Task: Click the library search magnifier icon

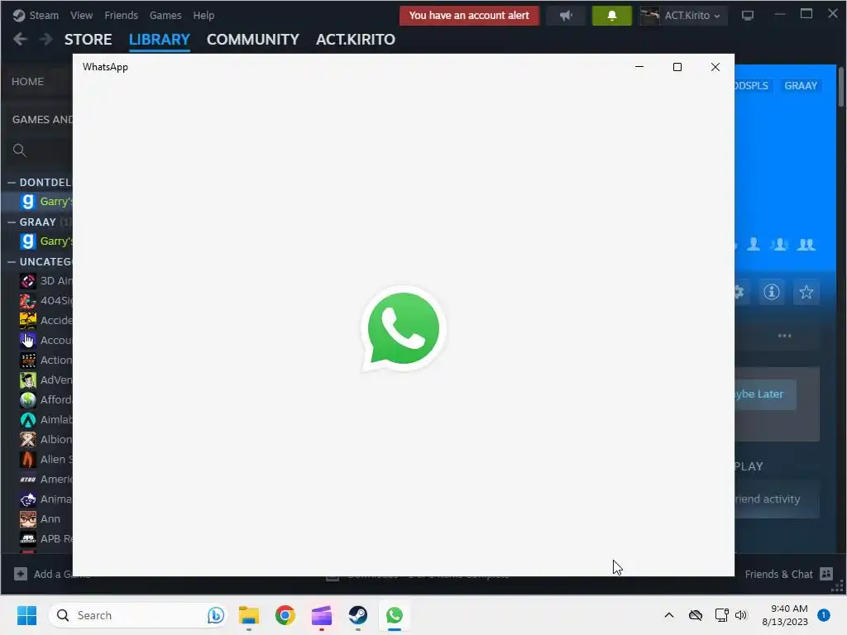Action: click(x=20, y=150)
